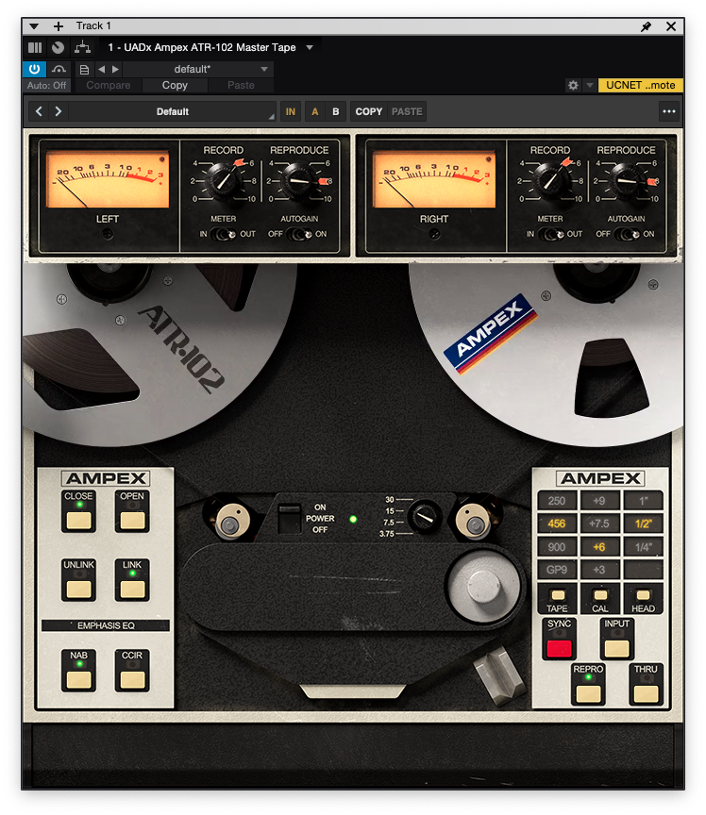The height and width of the screenshot is (815, 706).
Task: Click the routing/sidechain icon in header
Action: tap(82, 48)
